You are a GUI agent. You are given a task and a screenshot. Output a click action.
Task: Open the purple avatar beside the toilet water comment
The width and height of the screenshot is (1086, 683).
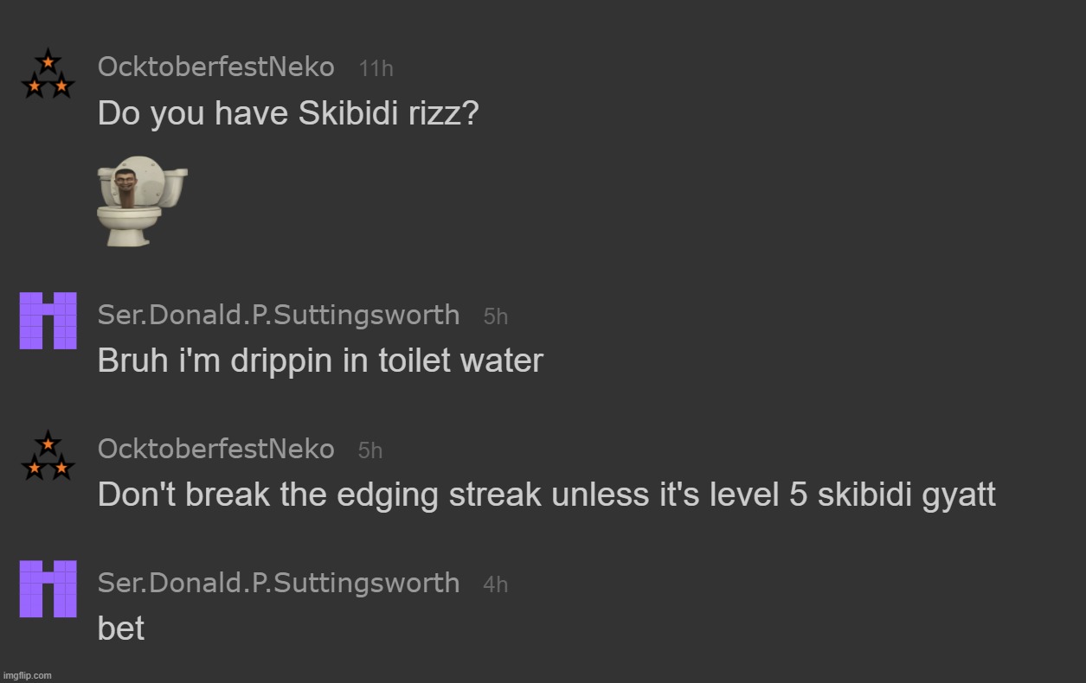48,321
